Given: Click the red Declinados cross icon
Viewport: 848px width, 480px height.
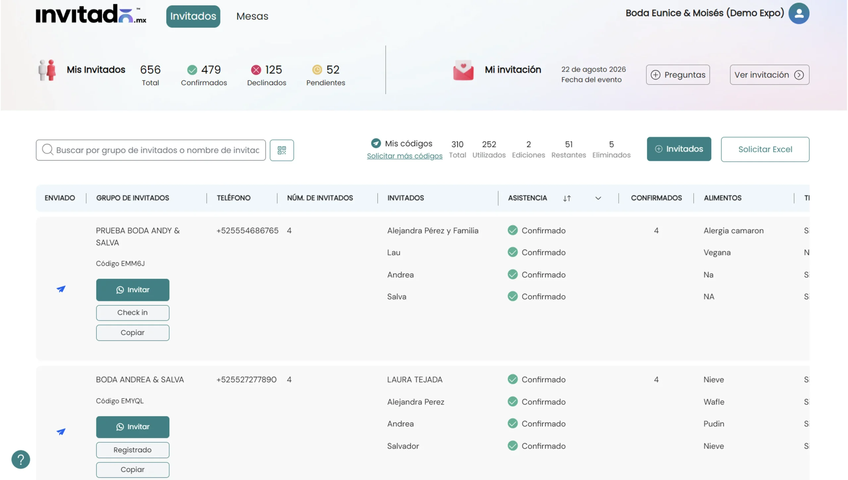Looking at the screenshot, I should click(x=256, y=70).
